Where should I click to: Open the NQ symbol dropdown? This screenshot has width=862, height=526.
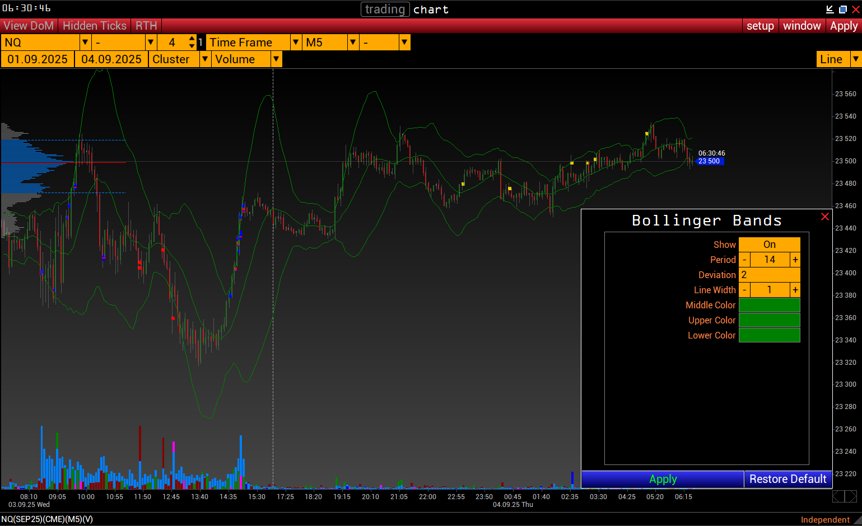tap(85, 43)
